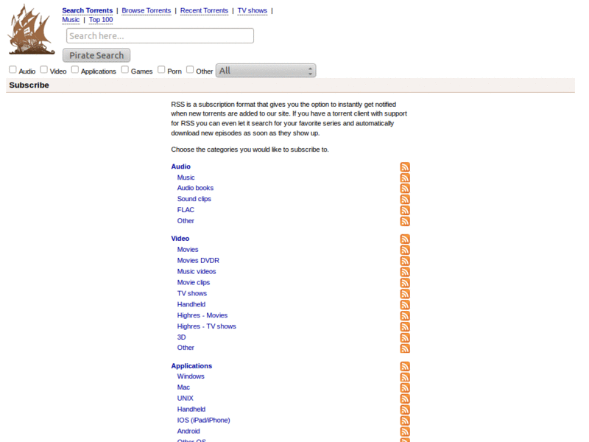Open the Sound clips link
Image resolution: width=589 pixels, height=442 pixels.
(194, 199)
